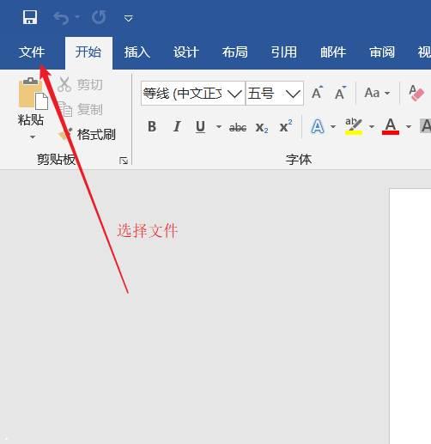Toggle Italic formatting

tap(177, 126)
